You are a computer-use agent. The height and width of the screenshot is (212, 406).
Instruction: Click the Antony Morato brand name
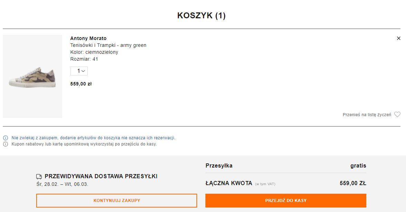pos(88,38)
